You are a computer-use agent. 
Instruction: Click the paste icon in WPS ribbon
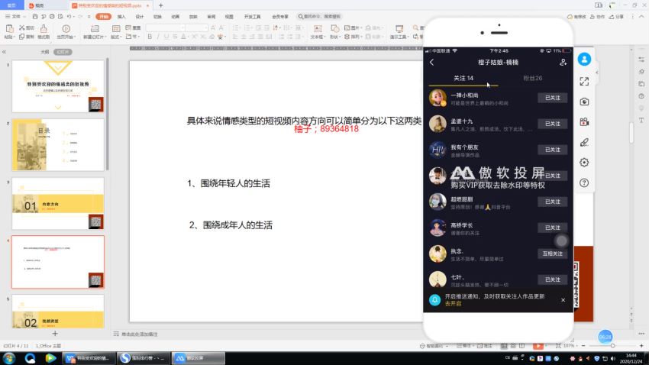coord(9,28)
